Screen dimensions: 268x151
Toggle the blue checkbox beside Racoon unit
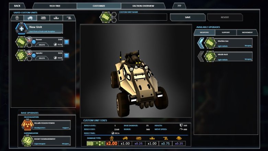(66, 42)
